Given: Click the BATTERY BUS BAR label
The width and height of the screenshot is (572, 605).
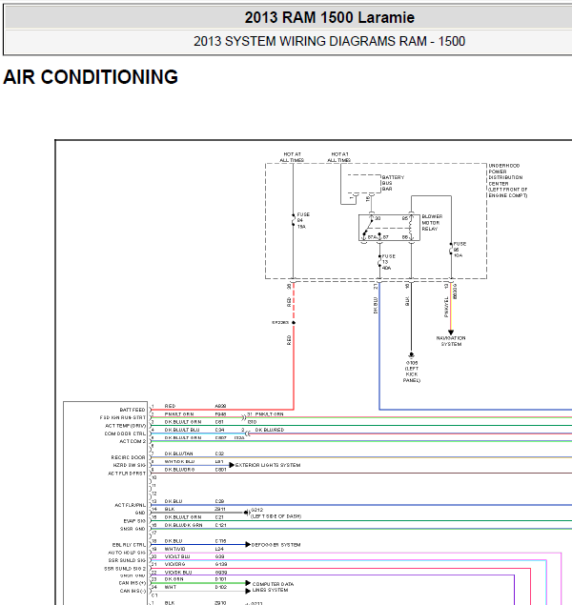Looking at the screenshot, I should 393,183.
